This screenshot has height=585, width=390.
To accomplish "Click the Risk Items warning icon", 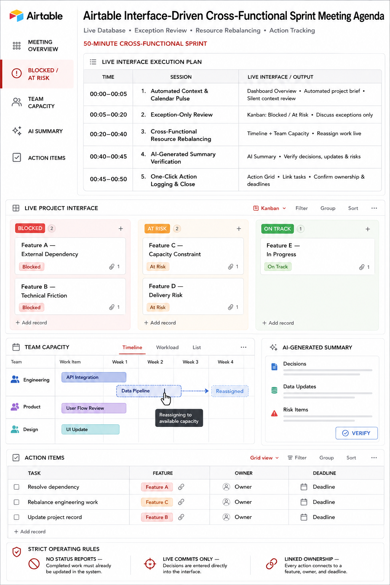I will pos(274,413).
